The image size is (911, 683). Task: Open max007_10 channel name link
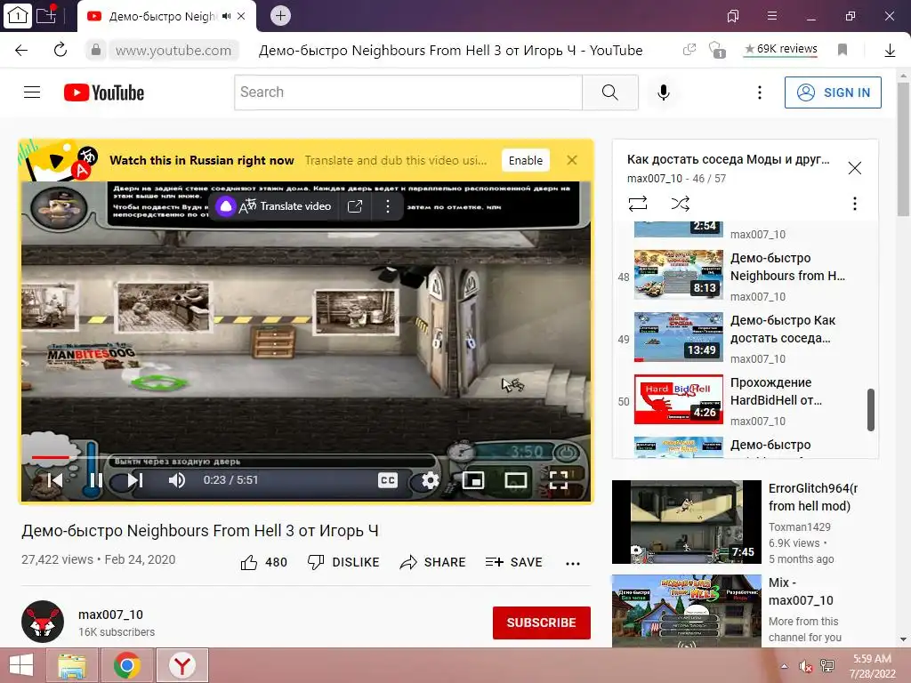(x=110, y=615)
